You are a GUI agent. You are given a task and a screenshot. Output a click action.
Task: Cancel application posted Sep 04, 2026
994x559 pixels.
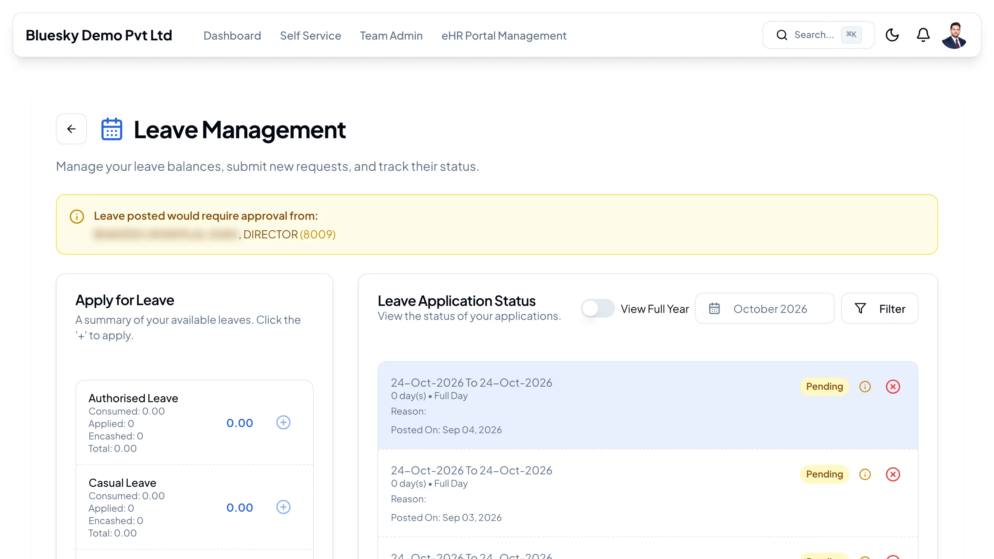pos(893,387)
